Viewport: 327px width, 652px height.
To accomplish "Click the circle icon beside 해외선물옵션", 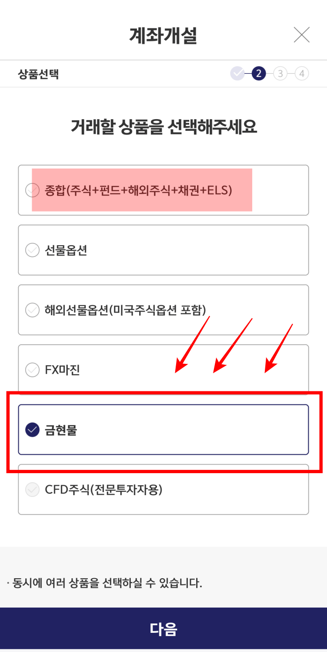I will click(x=32, y=310).
